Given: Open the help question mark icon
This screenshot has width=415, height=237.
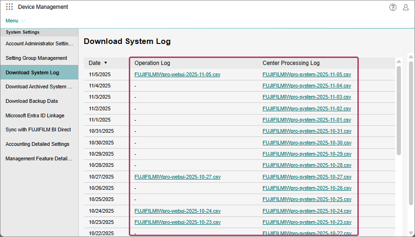Looking at the screenshot, I should (x=393, y=7).
